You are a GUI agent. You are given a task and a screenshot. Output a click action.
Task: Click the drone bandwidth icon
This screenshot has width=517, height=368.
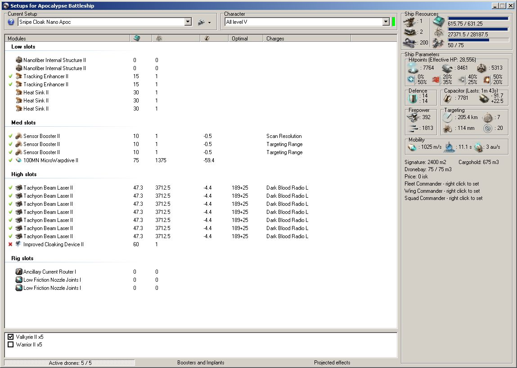pos(439,43)
